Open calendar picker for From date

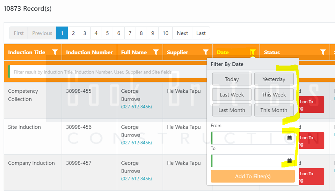pos(289,138)
